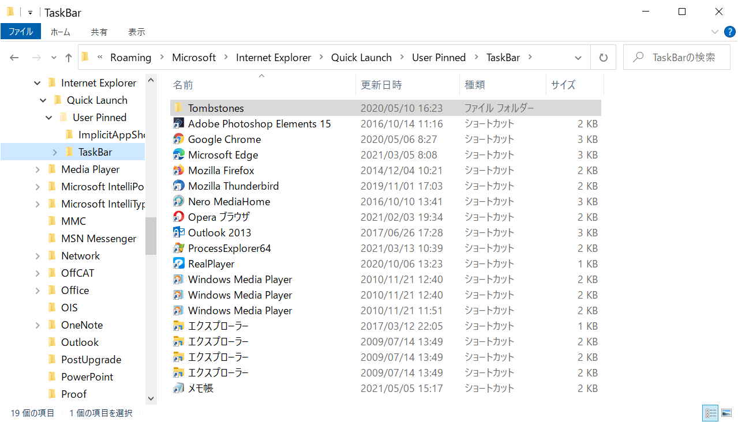The height and width of the screenshot is (422, 738).
Task: Collapse the User Pinned tree node
Action: point(49,118)
